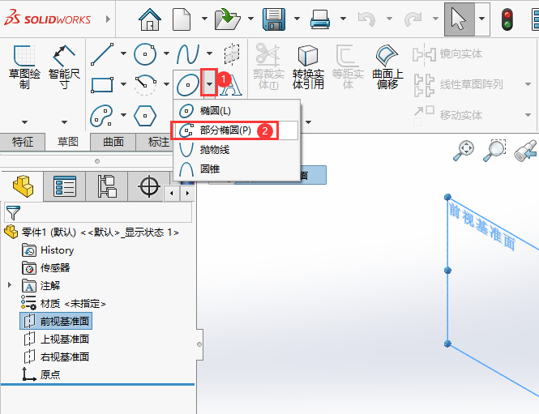Start sketching with 草图绘制 button
539x414 pixels.
click(x=24, y=66)
